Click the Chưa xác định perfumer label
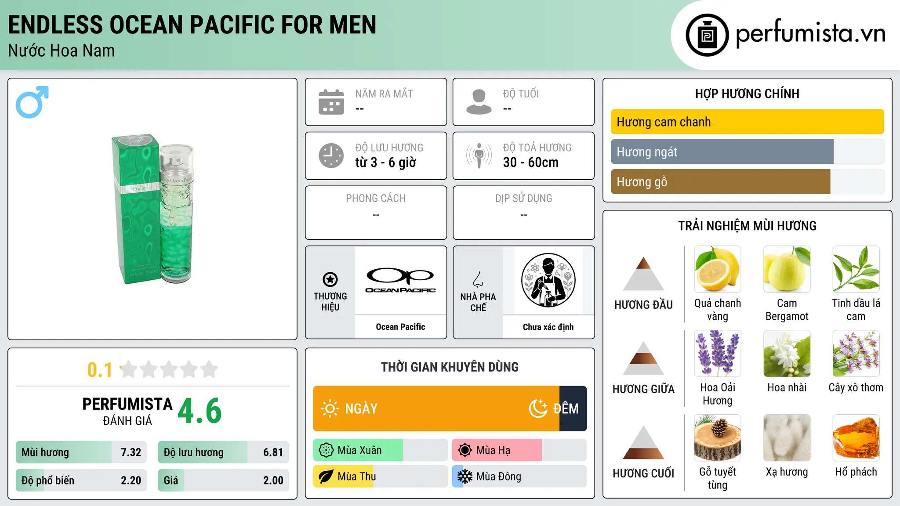This screenshot has width=900, height=506. tap(548, 327)
